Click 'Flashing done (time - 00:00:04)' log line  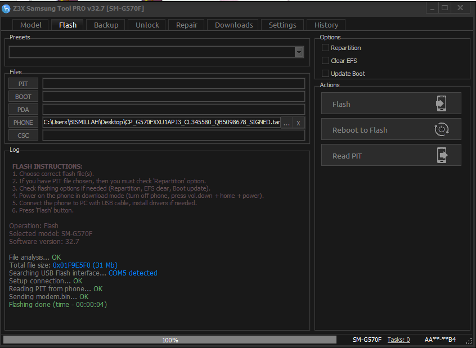point(58,305)
